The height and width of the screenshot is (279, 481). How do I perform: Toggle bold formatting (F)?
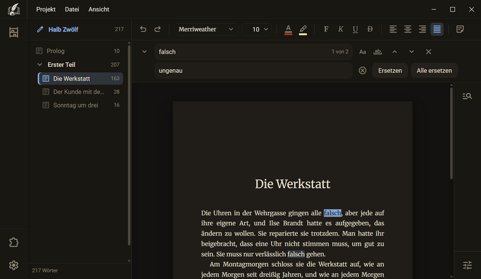point(326,29)
